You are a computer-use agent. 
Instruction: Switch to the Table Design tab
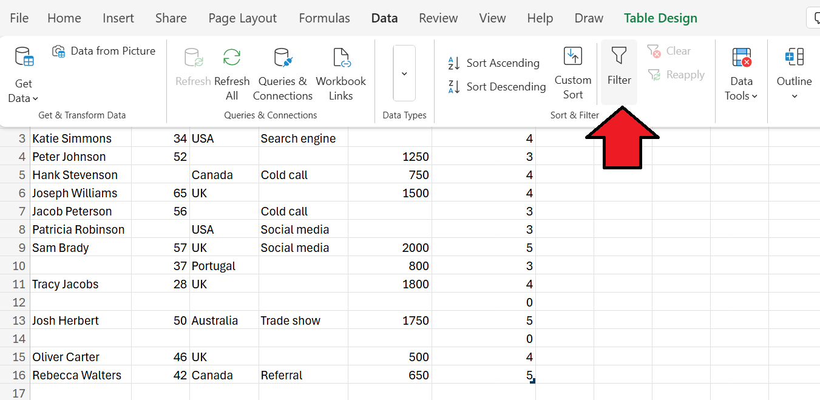tap(660, 18)
